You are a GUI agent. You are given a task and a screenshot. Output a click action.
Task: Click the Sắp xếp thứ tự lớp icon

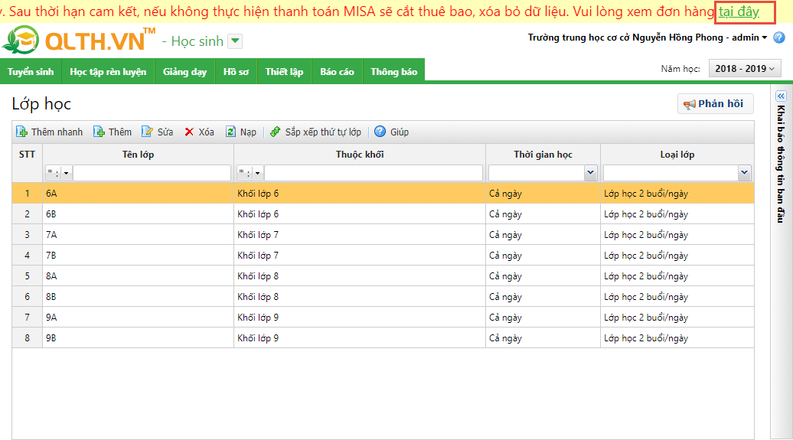[275, 132]
